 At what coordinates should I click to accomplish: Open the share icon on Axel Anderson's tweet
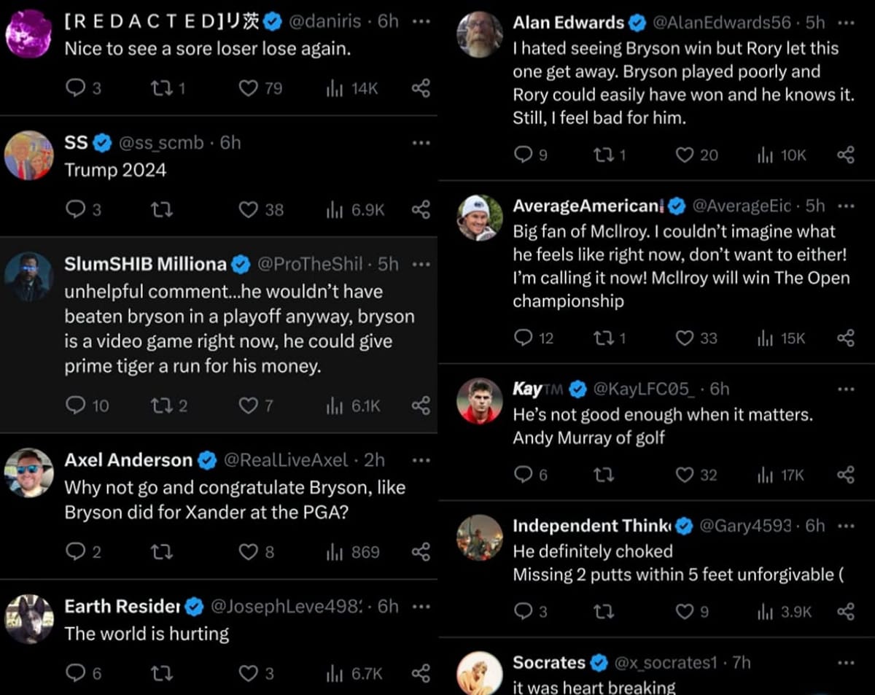point(421,552)
